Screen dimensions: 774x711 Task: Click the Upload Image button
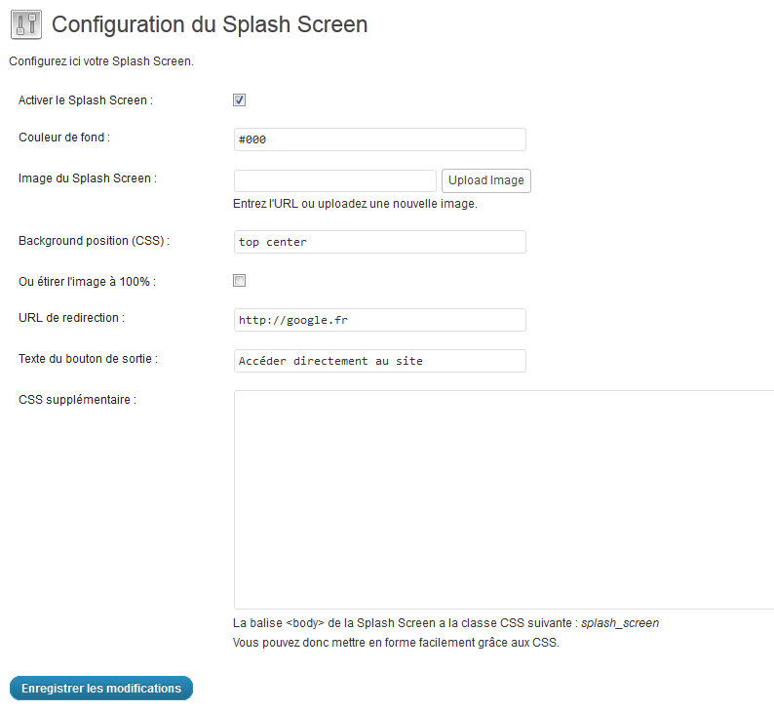(x=486, y=180)
